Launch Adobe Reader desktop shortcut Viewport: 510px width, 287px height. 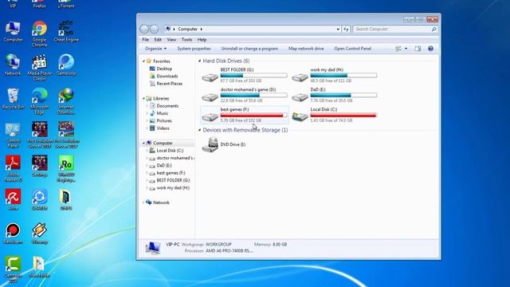click(x=13, y=168)
